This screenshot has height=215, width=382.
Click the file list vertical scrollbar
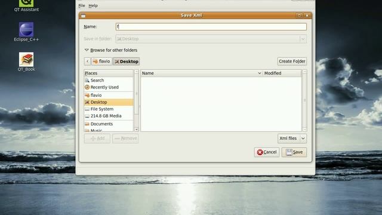pyautogui.click(x=304, y=100)
